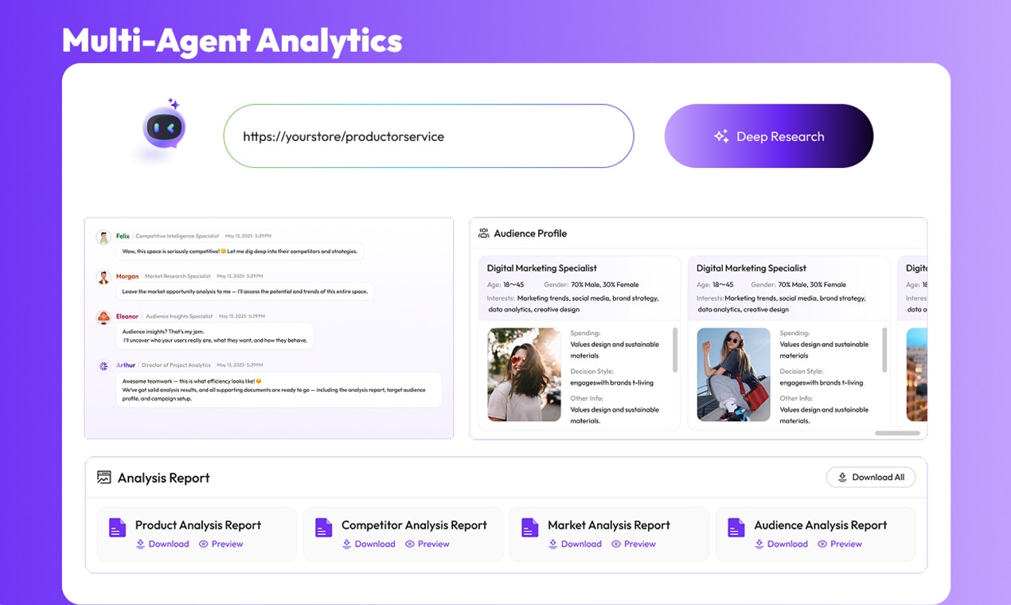
Task: Click the Audience Analysis Report document icon
Action: coord(736,527)
